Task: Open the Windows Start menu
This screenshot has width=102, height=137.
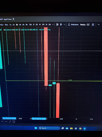Action: tap(36, 128)
